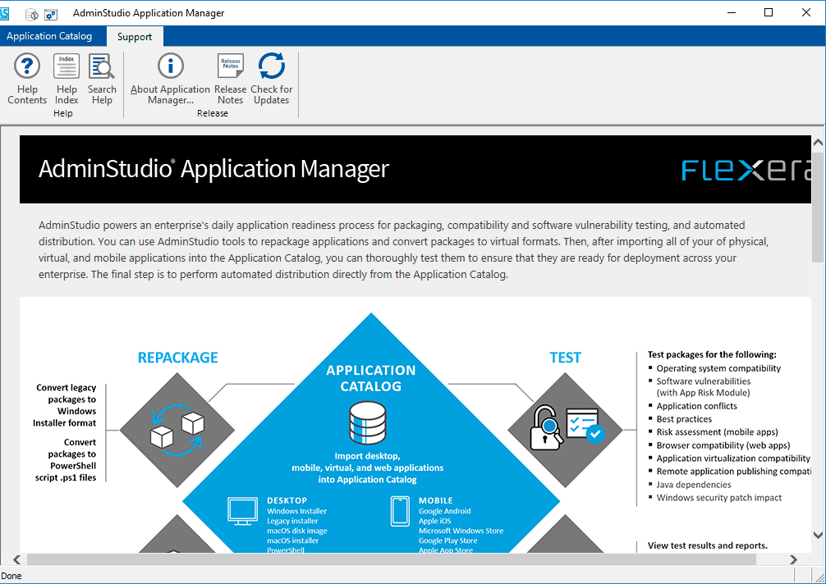Click the Repackage diamond graphic
The width and height of the screenshot is (826, 584).
pyautogui.click(x=177, y=430)
